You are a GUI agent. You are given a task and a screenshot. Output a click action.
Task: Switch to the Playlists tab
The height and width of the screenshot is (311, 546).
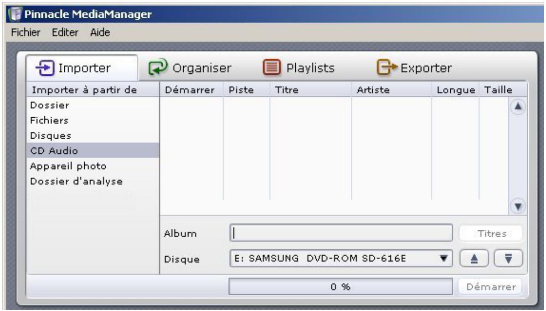[x=299, y=67]
